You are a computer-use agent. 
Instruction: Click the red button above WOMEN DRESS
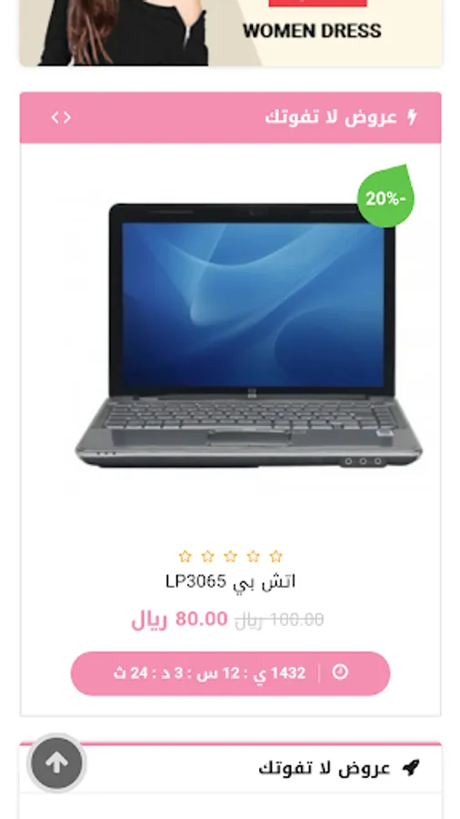[x=317, y=3]
